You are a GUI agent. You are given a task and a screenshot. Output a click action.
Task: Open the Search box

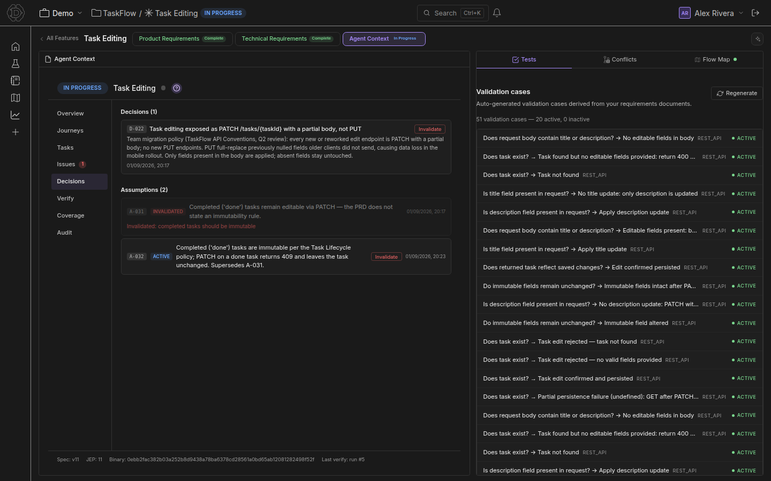[452, 13]
